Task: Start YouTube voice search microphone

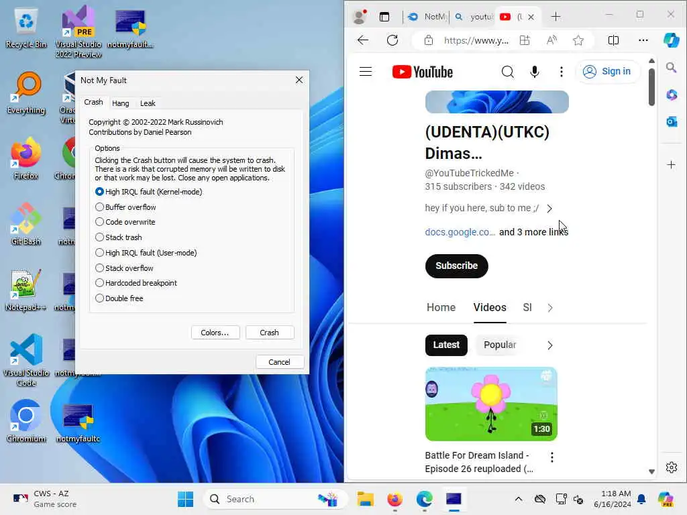Action: [x=535, y=71]
